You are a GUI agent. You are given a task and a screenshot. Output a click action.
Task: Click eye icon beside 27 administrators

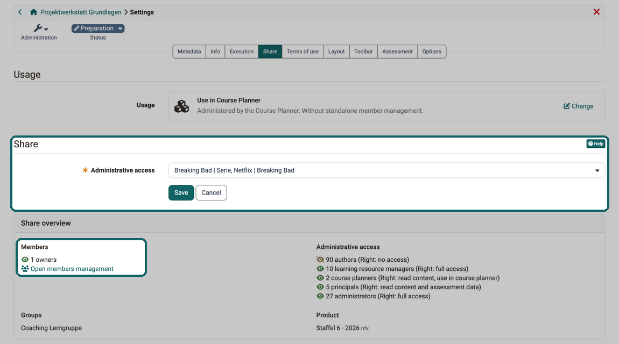tap(320, 296)
